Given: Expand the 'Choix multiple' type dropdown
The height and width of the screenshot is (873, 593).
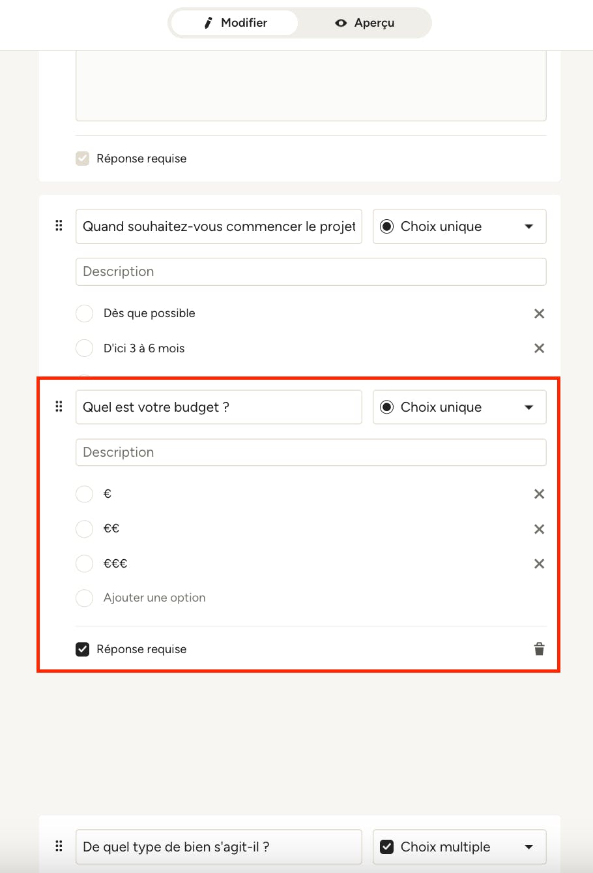Looking at the screenshot, I should coord(459,847).
